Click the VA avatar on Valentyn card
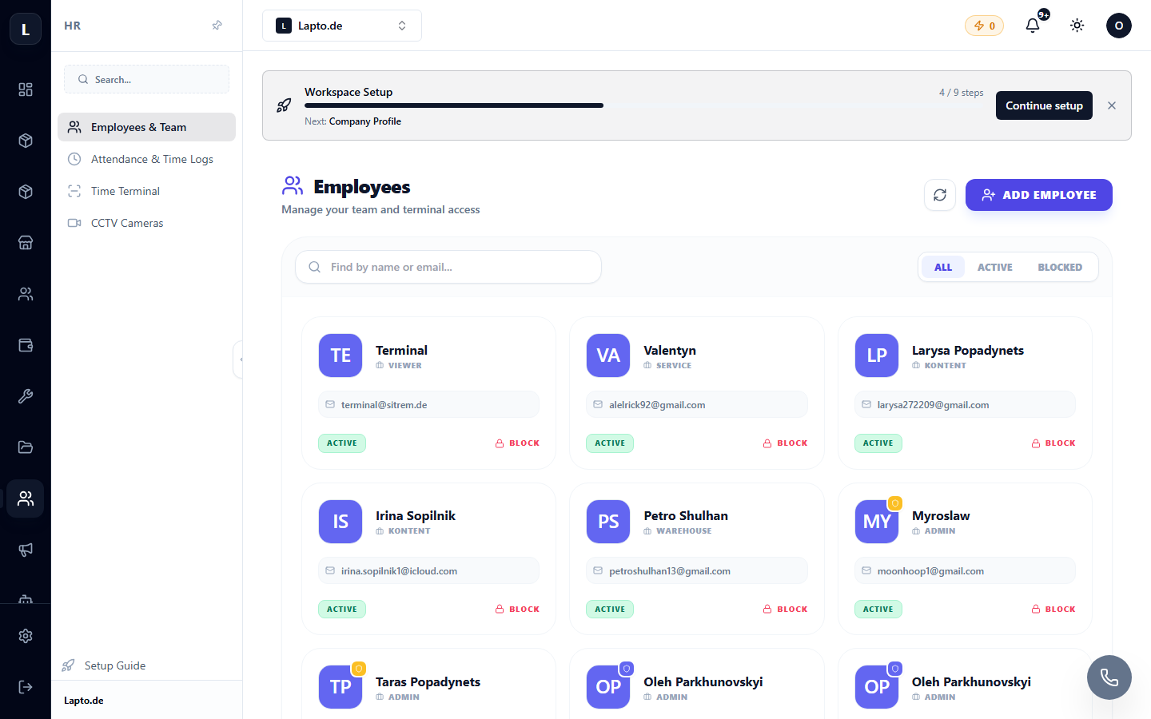 [608, 356]
